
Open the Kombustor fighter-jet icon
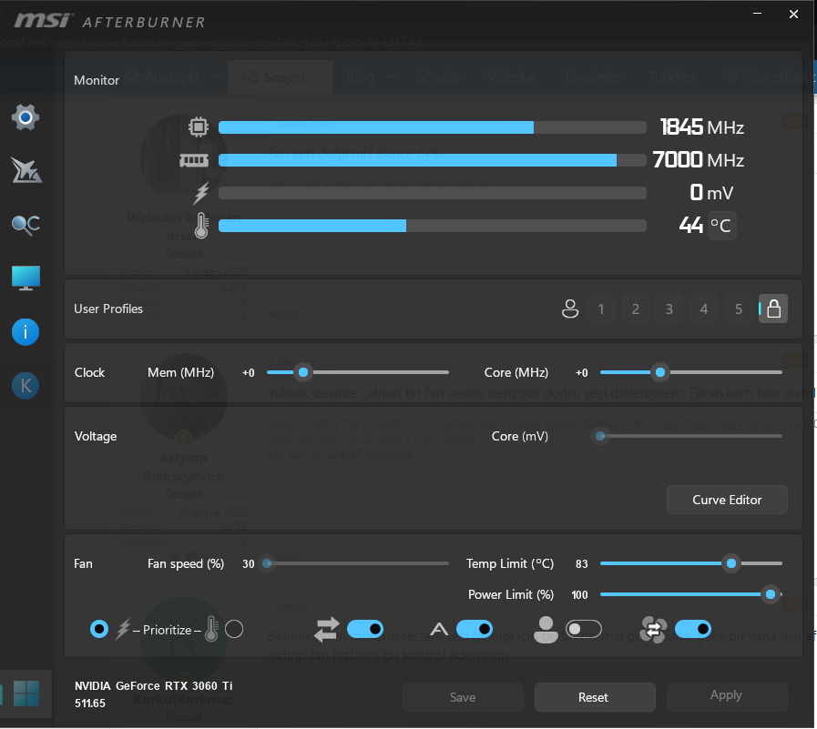coord(26,171)
